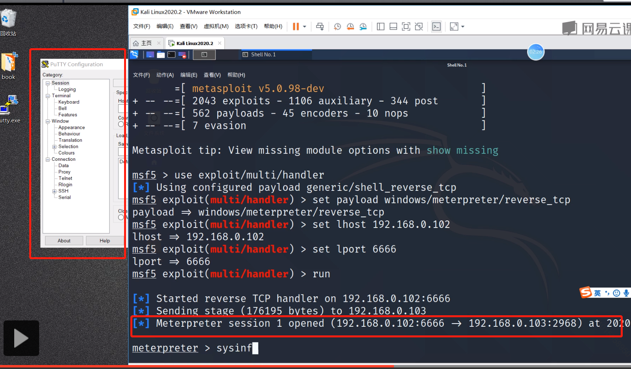Click the show desktop icon in Kali panel
631x369 pixels.
tap(150, 55)
